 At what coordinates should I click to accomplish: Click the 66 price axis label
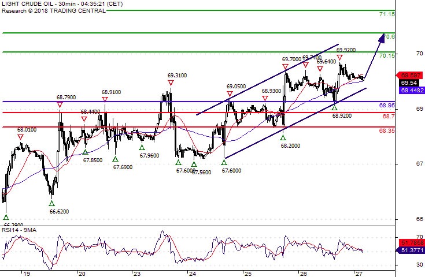click(x=420, y=219)
